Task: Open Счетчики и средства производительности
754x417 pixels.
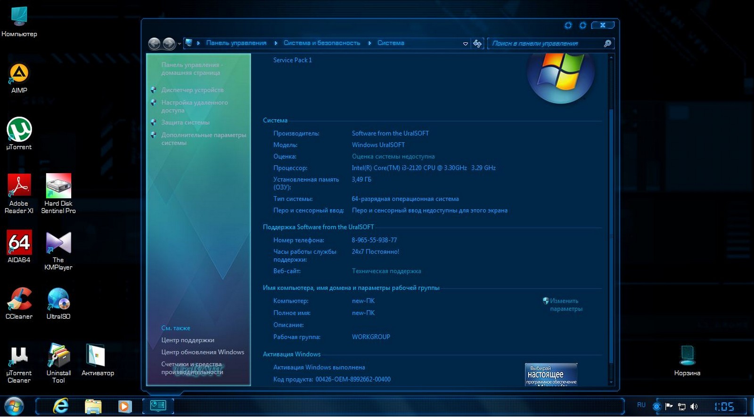Action: pyautogui.click(x=192, y=368)
